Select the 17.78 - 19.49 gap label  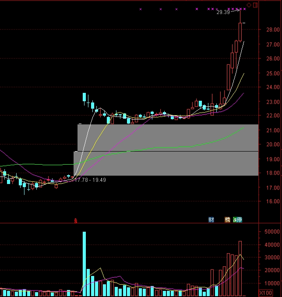click(x=91, y=180)
